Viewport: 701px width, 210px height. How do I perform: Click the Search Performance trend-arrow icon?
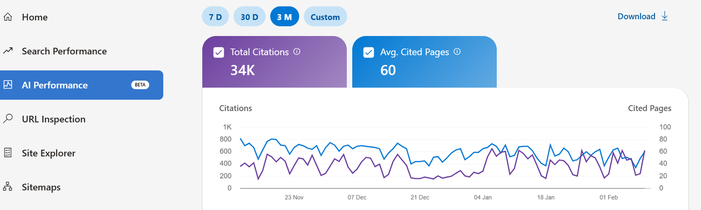point(8,51)
